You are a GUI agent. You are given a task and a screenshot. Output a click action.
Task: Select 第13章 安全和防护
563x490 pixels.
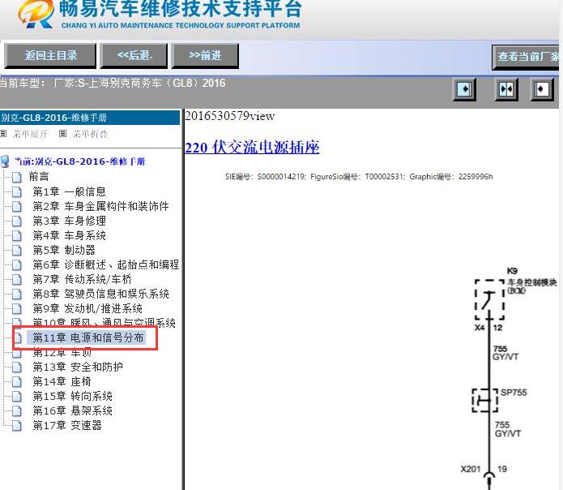coord(78,367)
